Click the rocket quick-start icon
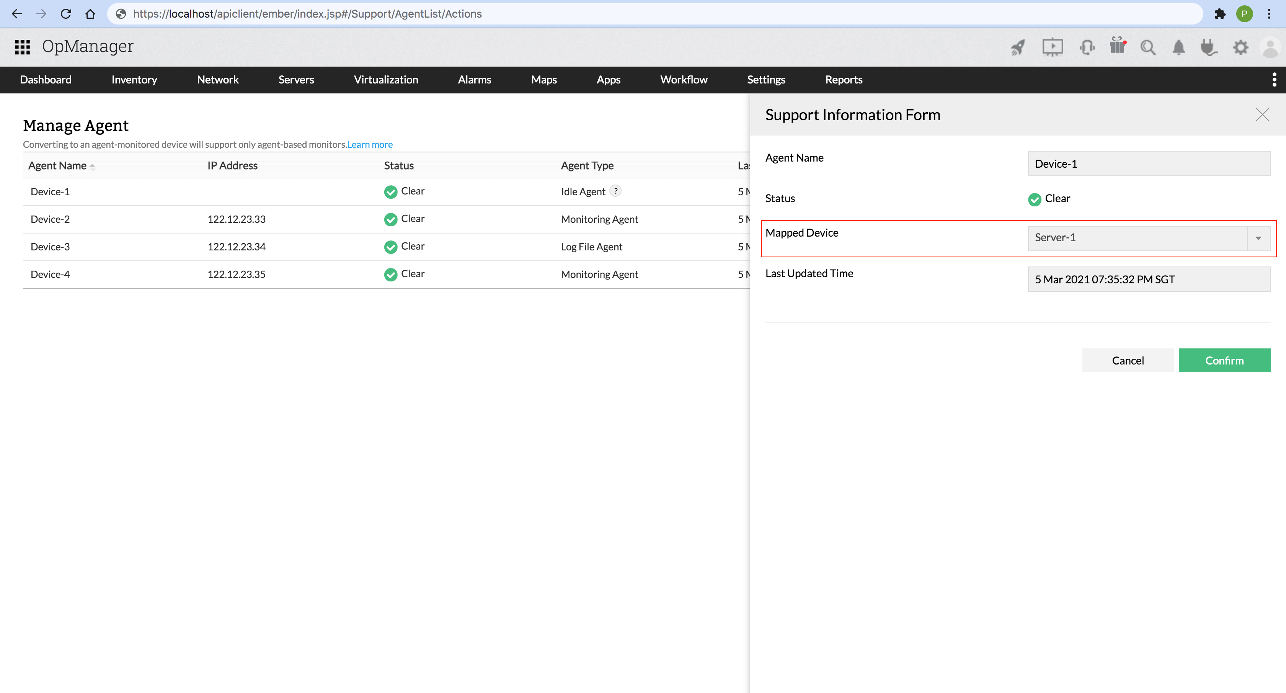 1017,48
